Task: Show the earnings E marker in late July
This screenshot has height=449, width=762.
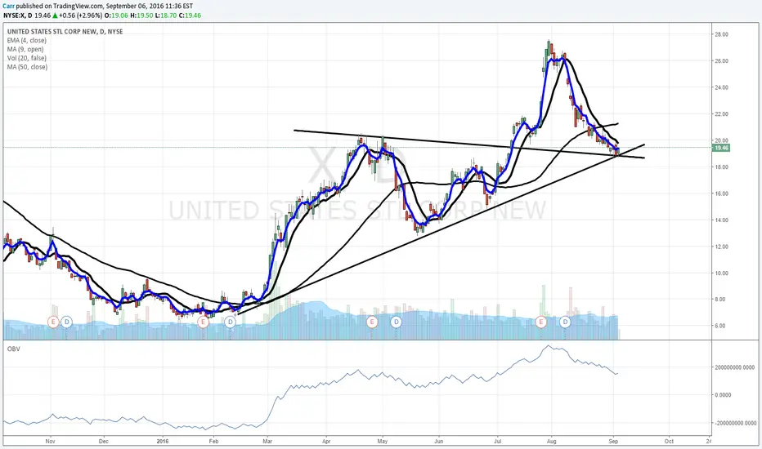Action: pyautogui.click(x=541, y=322)
